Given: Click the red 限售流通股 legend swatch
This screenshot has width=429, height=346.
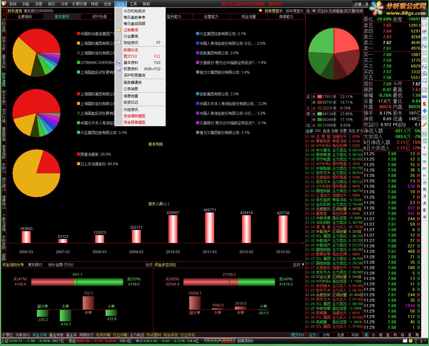Looking at the screenshot, I should coord(79,154).
